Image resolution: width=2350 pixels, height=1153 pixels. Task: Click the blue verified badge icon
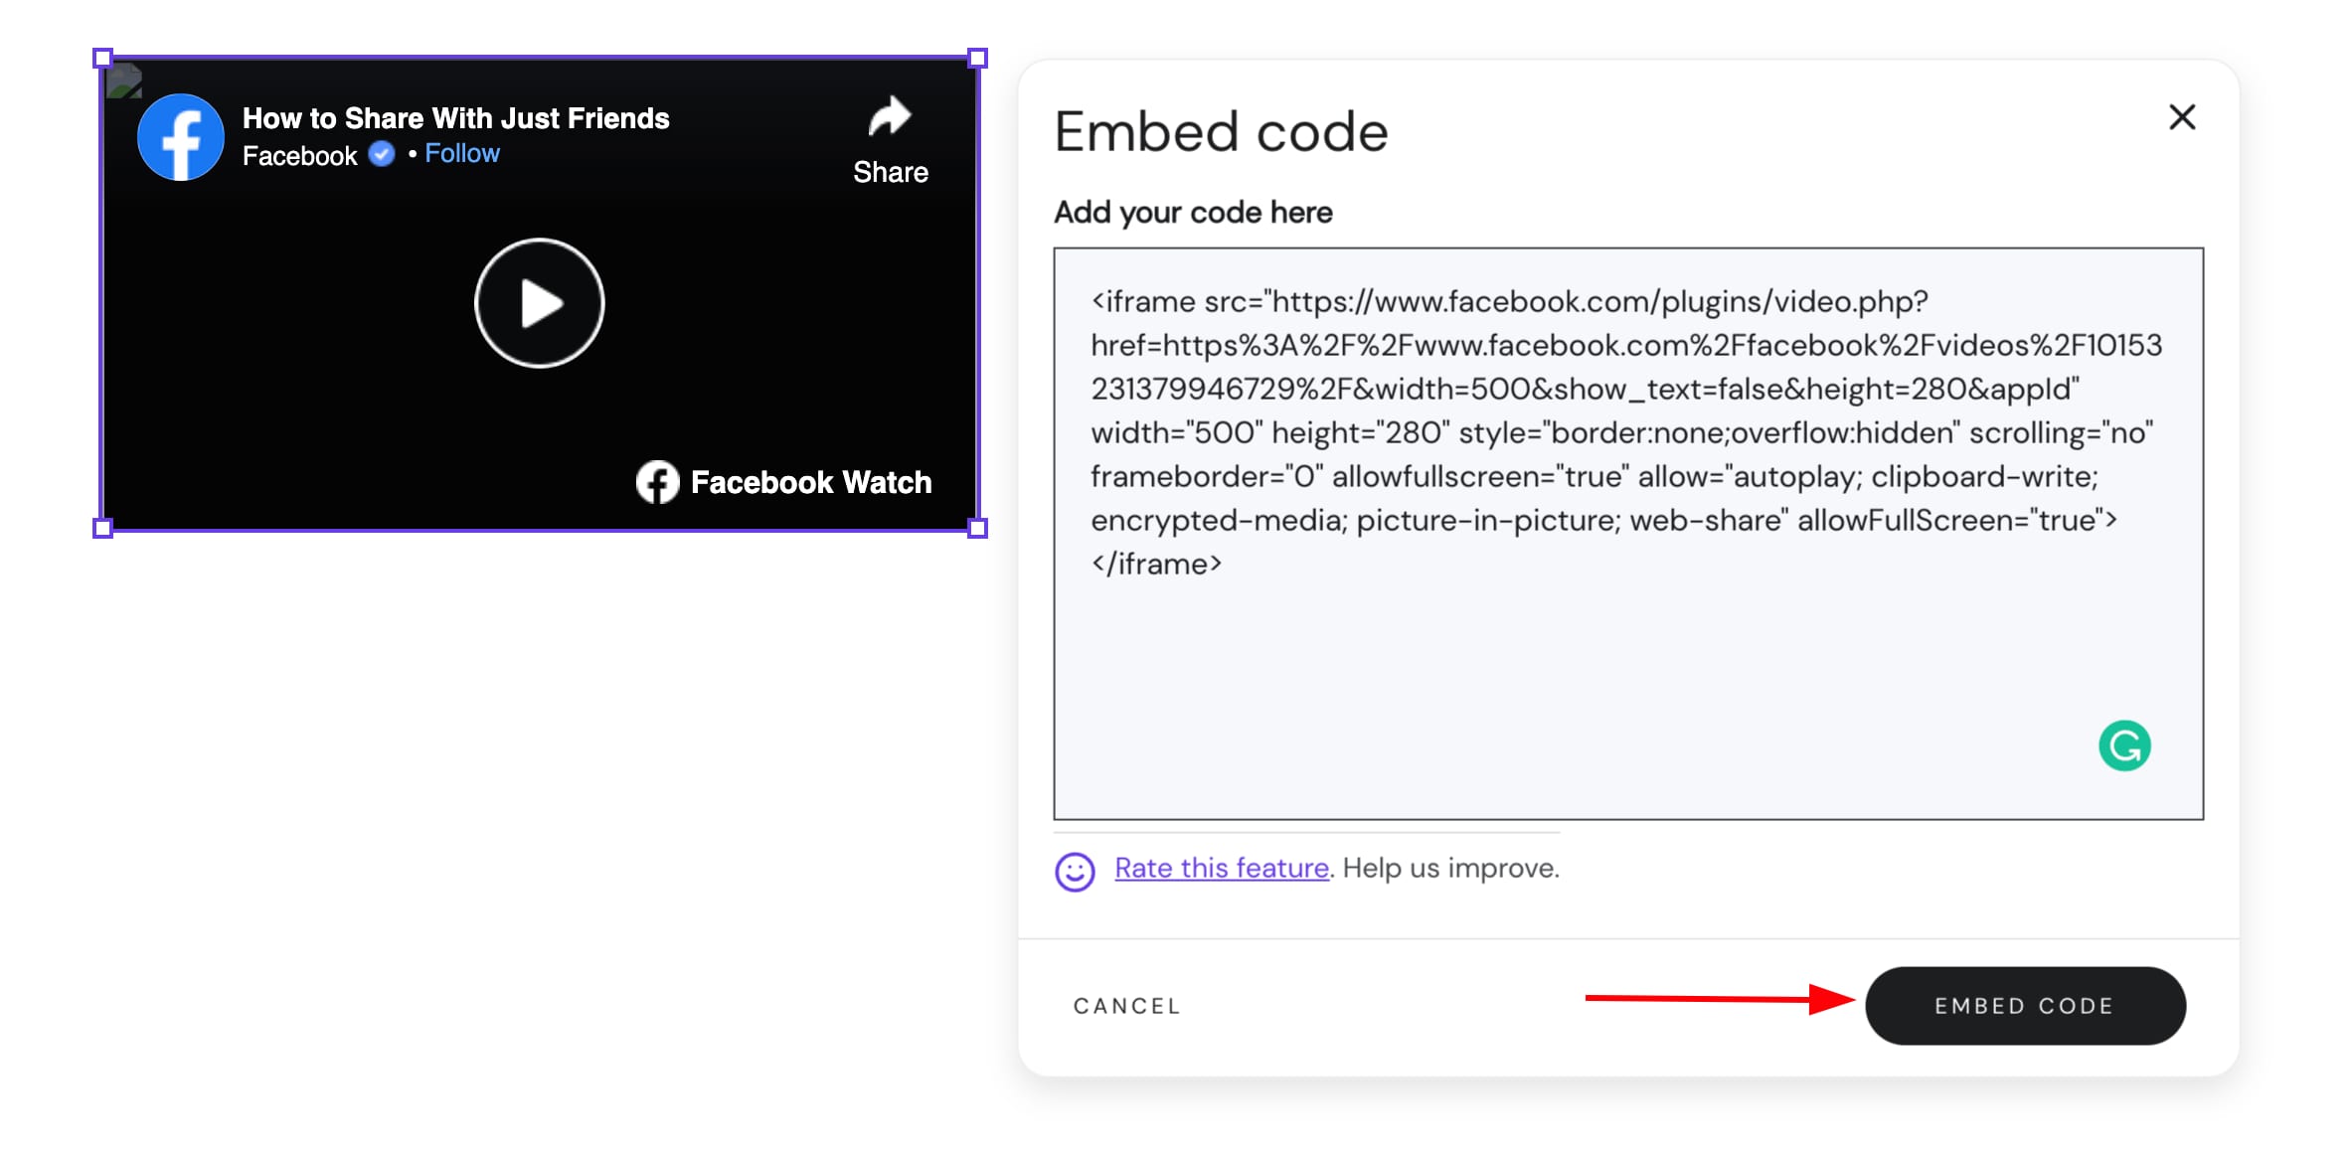(x=382, y=154)
